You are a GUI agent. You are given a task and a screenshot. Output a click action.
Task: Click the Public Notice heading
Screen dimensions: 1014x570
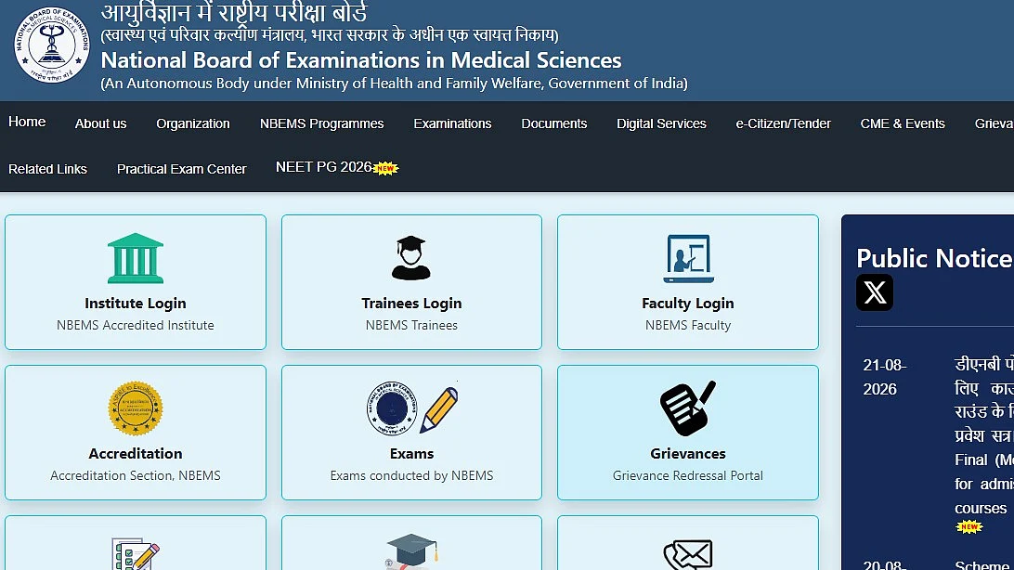point(934,258)
